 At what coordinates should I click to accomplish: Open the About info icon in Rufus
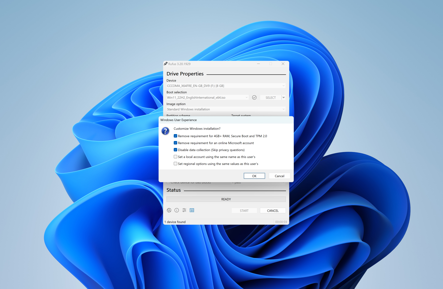177,210
